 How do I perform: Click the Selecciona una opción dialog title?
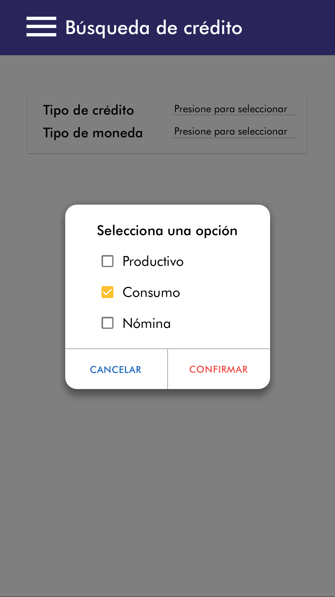click(x=167, y=231)
